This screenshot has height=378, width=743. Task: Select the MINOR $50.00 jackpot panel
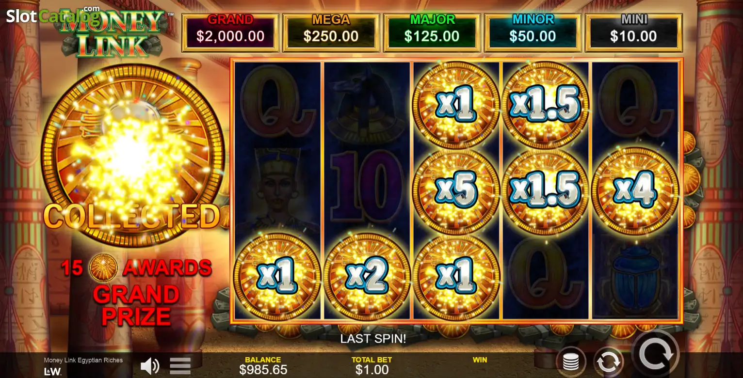533,32
